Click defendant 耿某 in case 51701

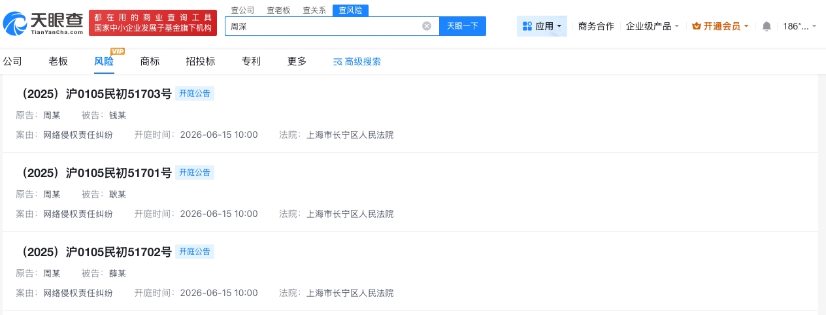pyautogui.click(x=118, y=194)
